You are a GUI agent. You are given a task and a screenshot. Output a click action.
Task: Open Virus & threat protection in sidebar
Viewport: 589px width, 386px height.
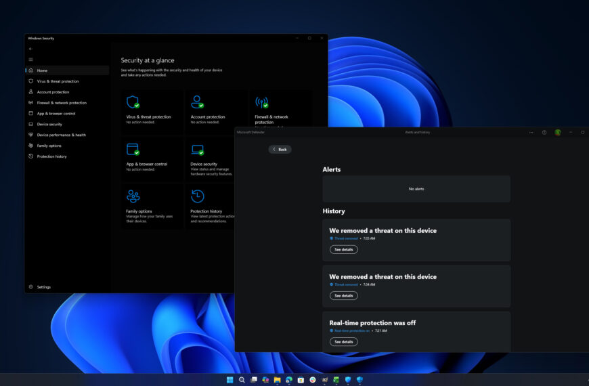point(67,81)
